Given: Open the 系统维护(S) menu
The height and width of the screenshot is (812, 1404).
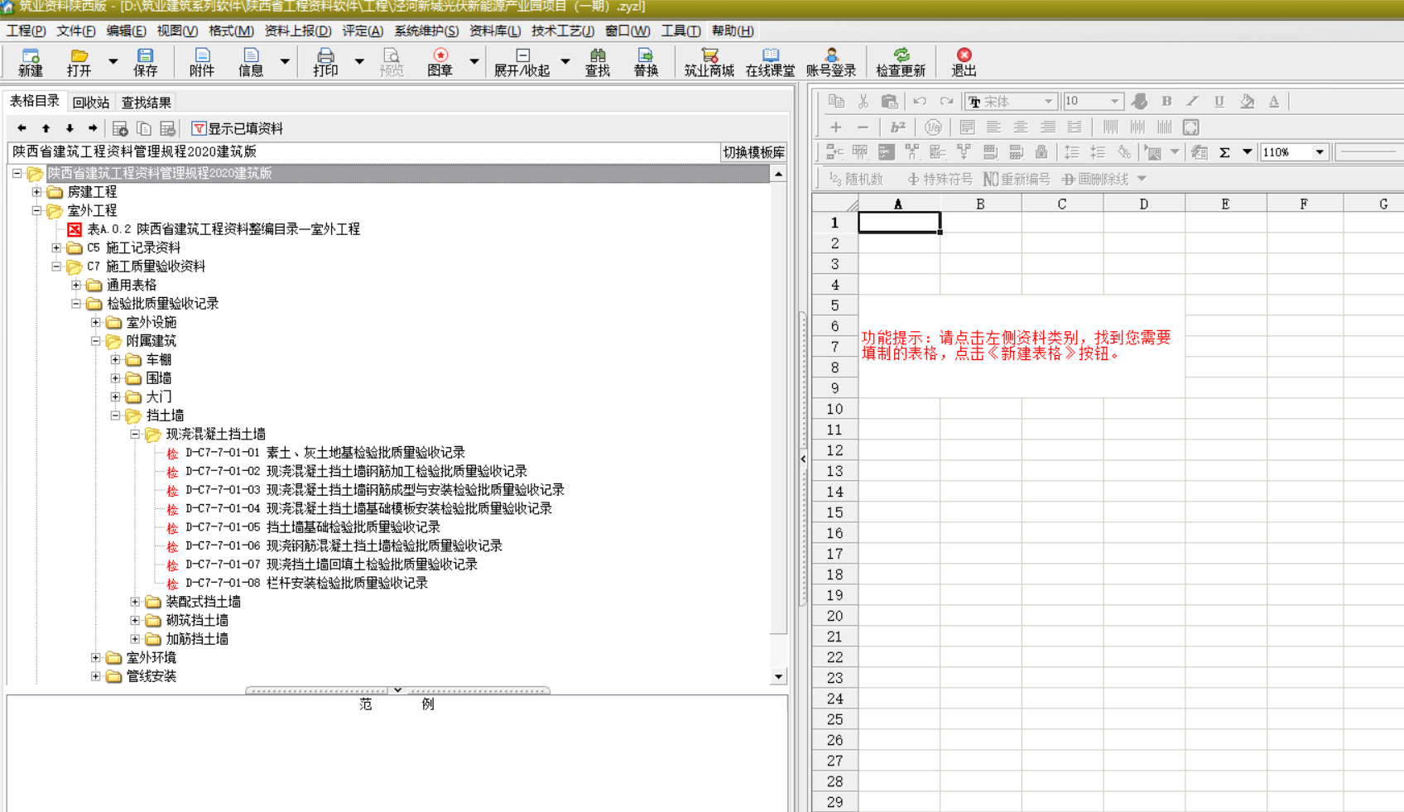Looking at the screenshot, I should coord(426,31).
